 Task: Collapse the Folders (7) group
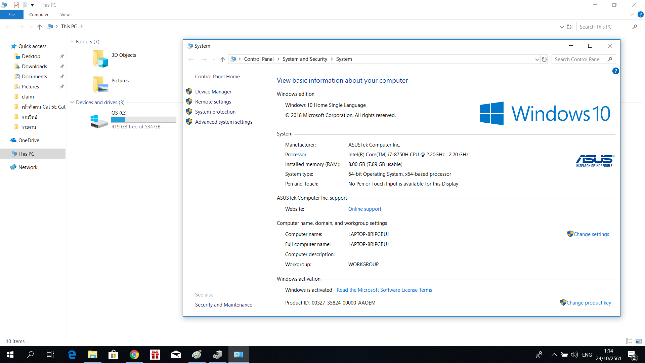(x=72, y=42)
